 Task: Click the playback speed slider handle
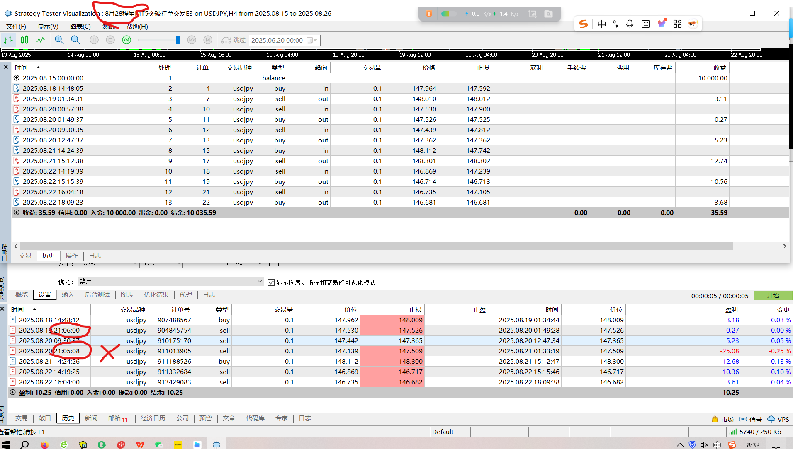click(x=178, y=40)
